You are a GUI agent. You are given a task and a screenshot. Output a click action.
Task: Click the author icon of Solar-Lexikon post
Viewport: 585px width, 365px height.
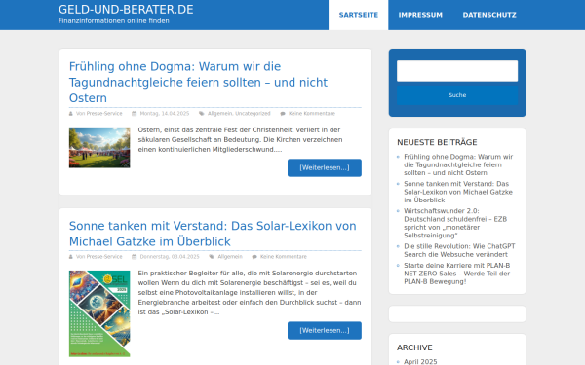(x=71, y=257)
